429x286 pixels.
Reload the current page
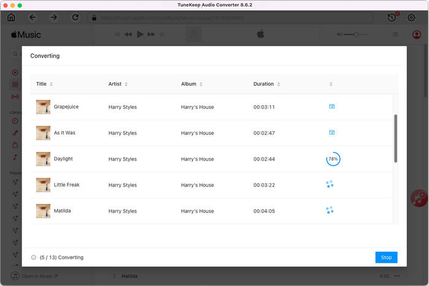(75, 18)
